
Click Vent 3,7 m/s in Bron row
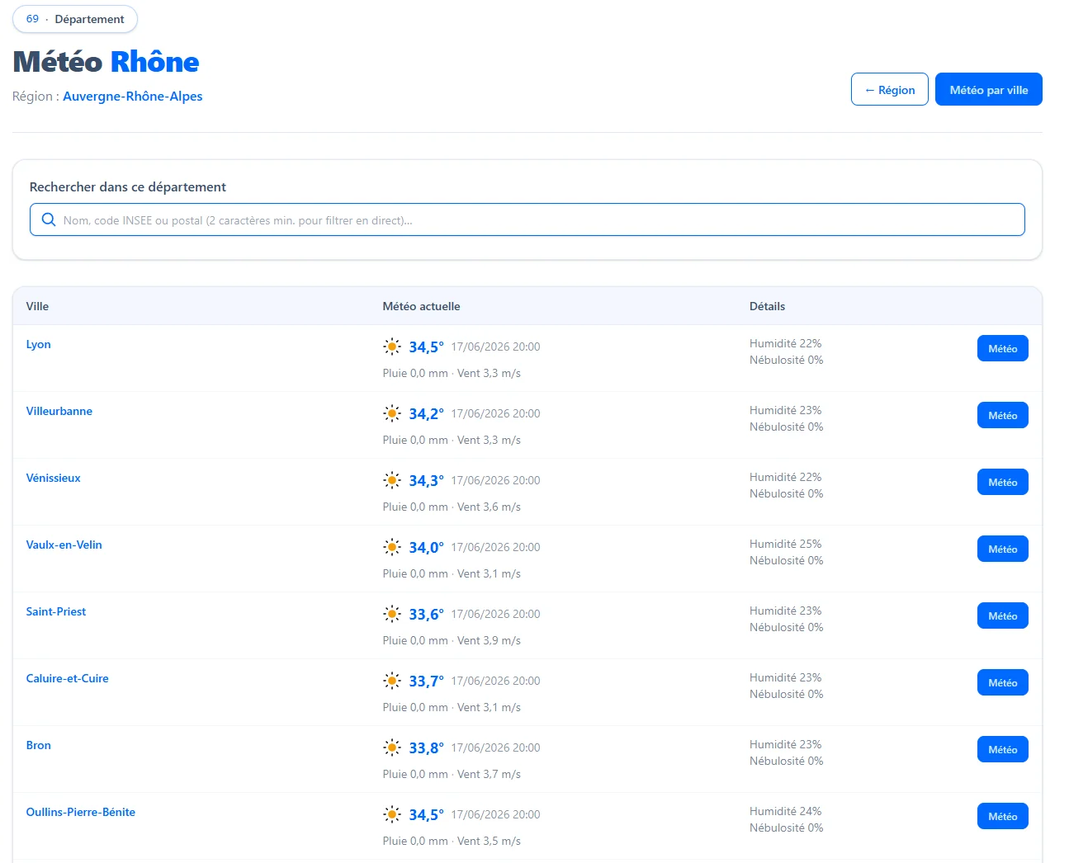click(490, 774)
